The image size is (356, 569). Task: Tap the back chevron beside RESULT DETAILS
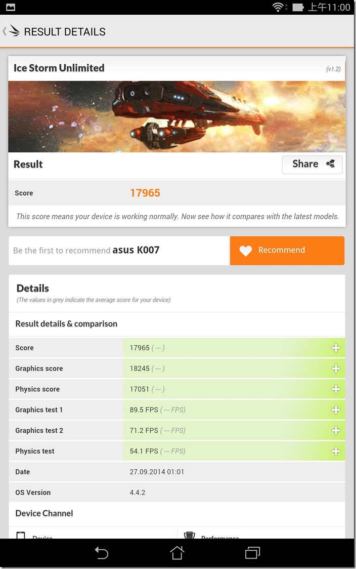(x=4, y=31)
